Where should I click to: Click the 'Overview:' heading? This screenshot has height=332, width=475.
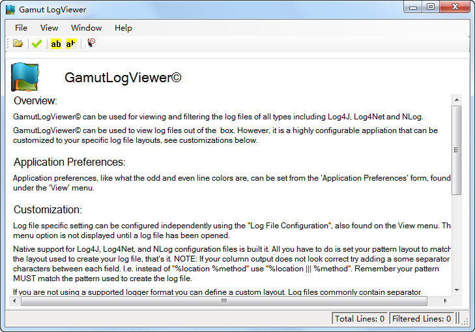pyautogui.click(x=35, y=101)
